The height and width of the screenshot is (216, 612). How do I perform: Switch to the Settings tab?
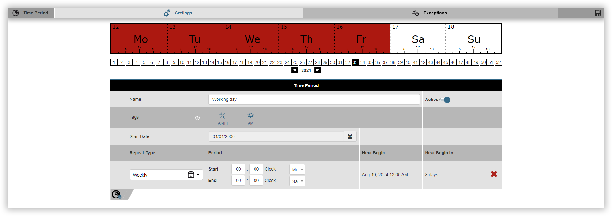pos(178,13)
